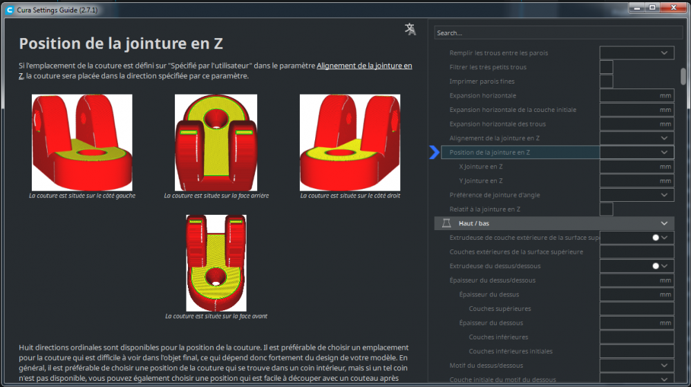Open Préférence de jointure d'angle dropdown

click(x=637, y=195)
